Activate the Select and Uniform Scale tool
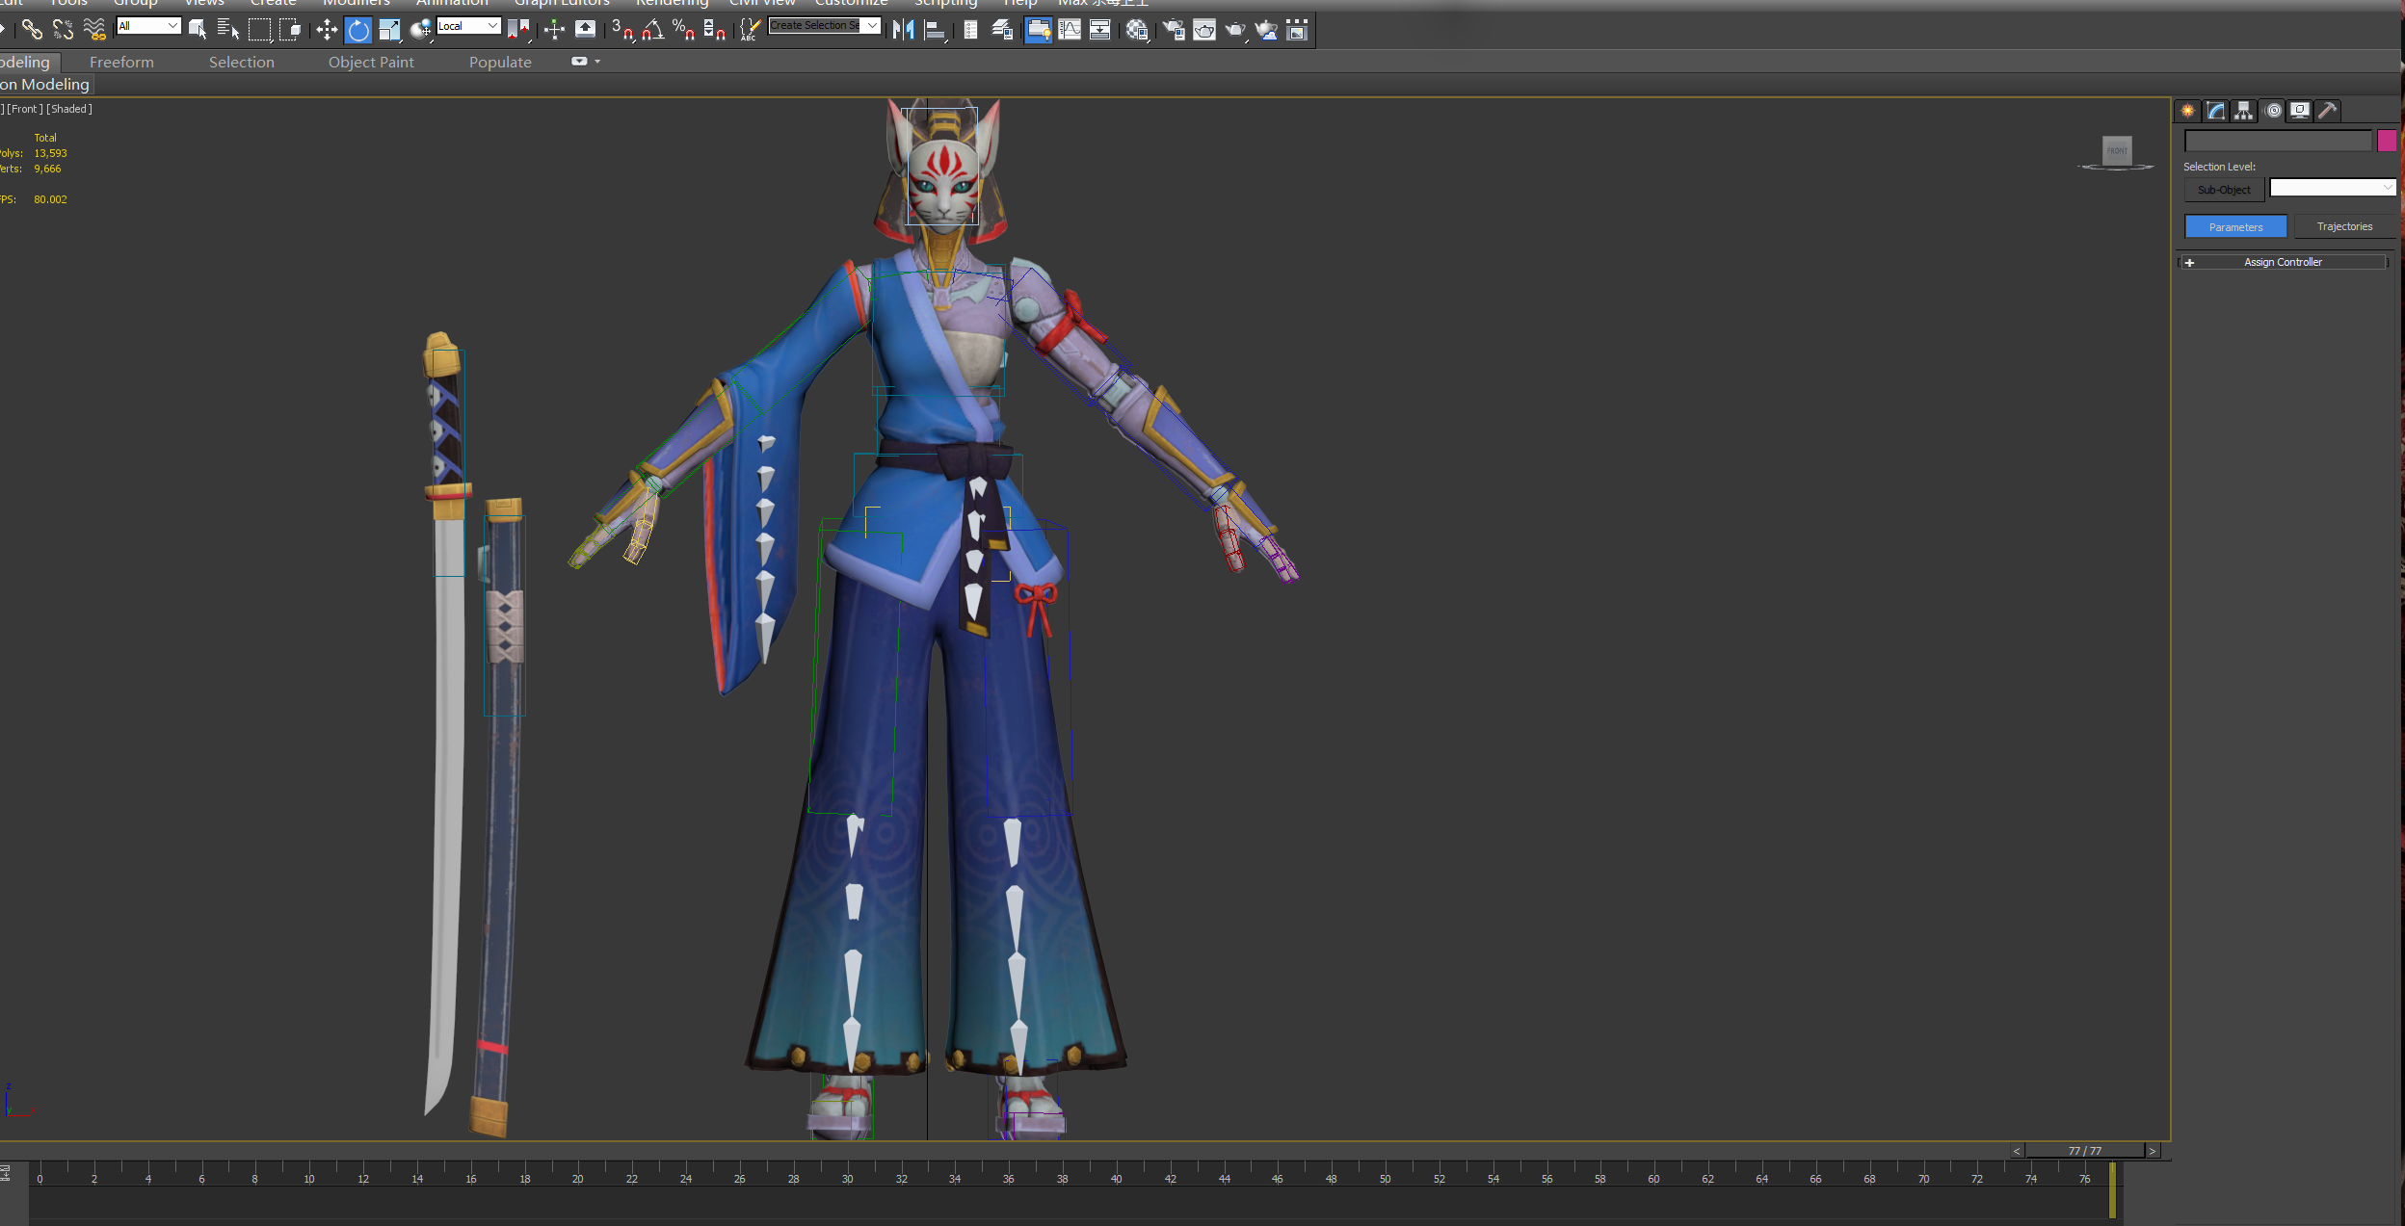 pos(389,30)
